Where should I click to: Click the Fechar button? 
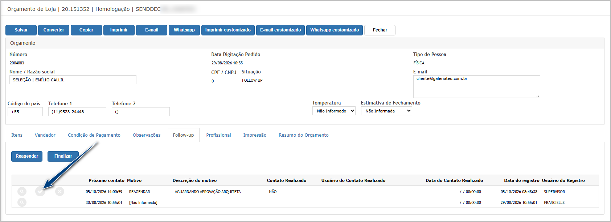tap(380, 30)
